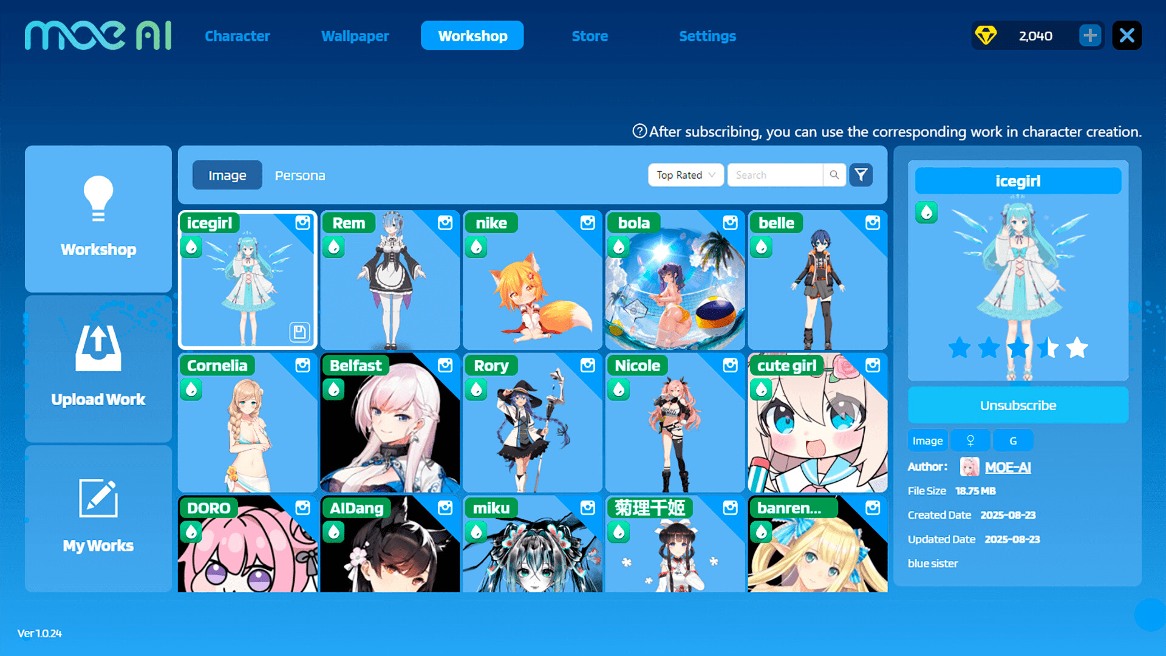This screenshot has height=656, width=1166.
Task: Click the save icon on the icegirl card
Action: coord(299,332)
